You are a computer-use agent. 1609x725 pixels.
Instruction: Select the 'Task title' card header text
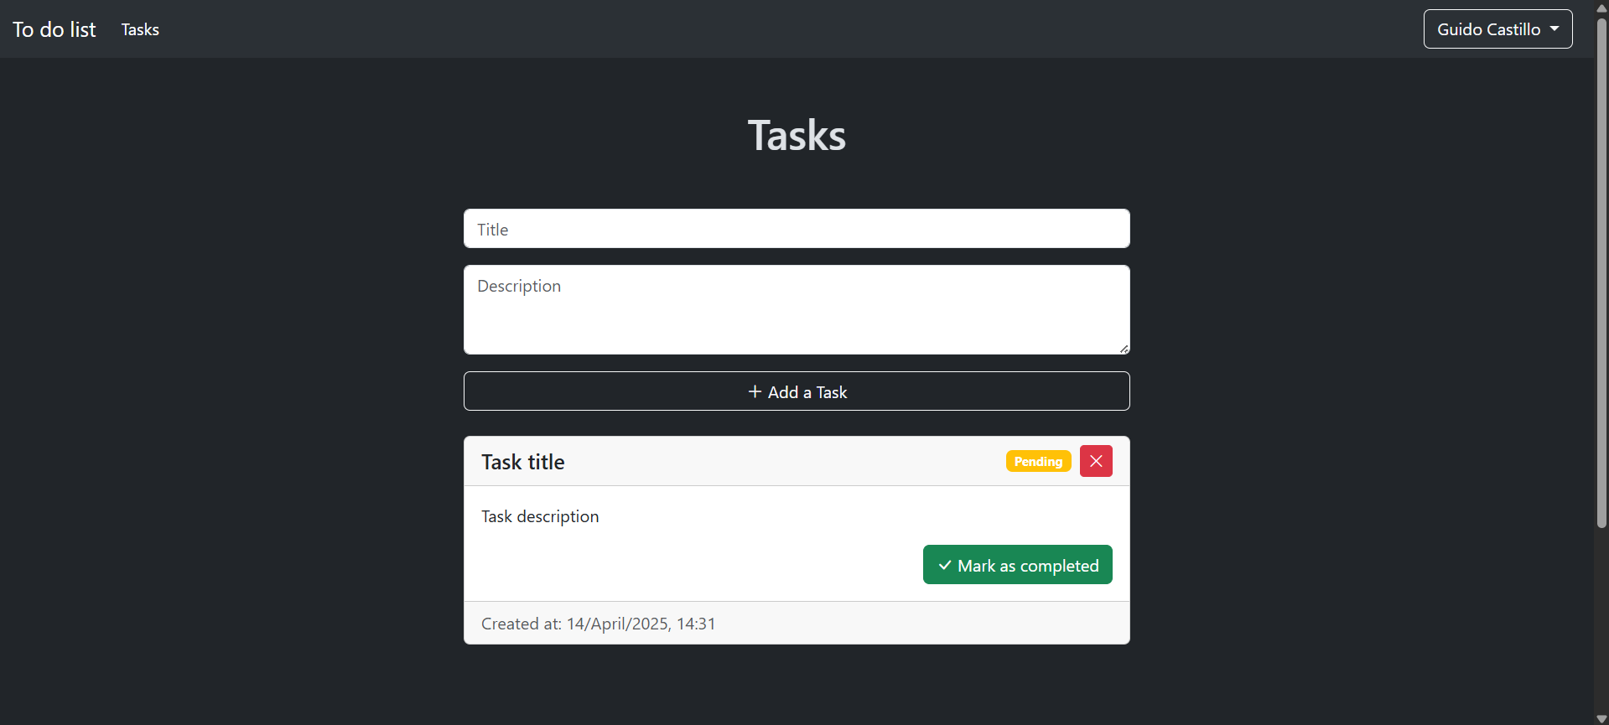pyautogui.click(x=522, y=462)
